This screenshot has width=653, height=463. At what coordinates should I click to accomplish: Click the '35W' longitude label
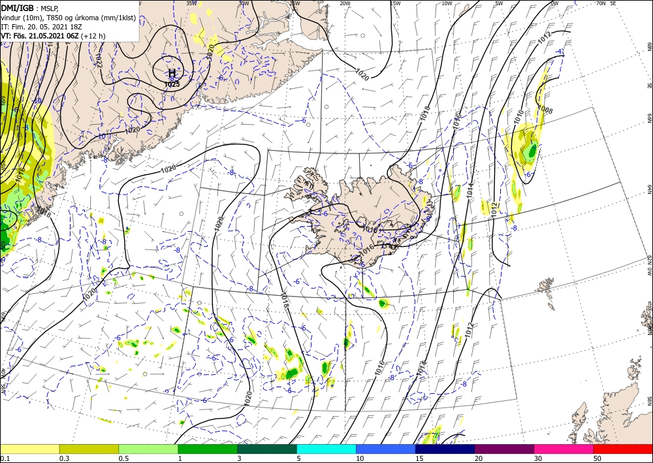tap(191, 3)
